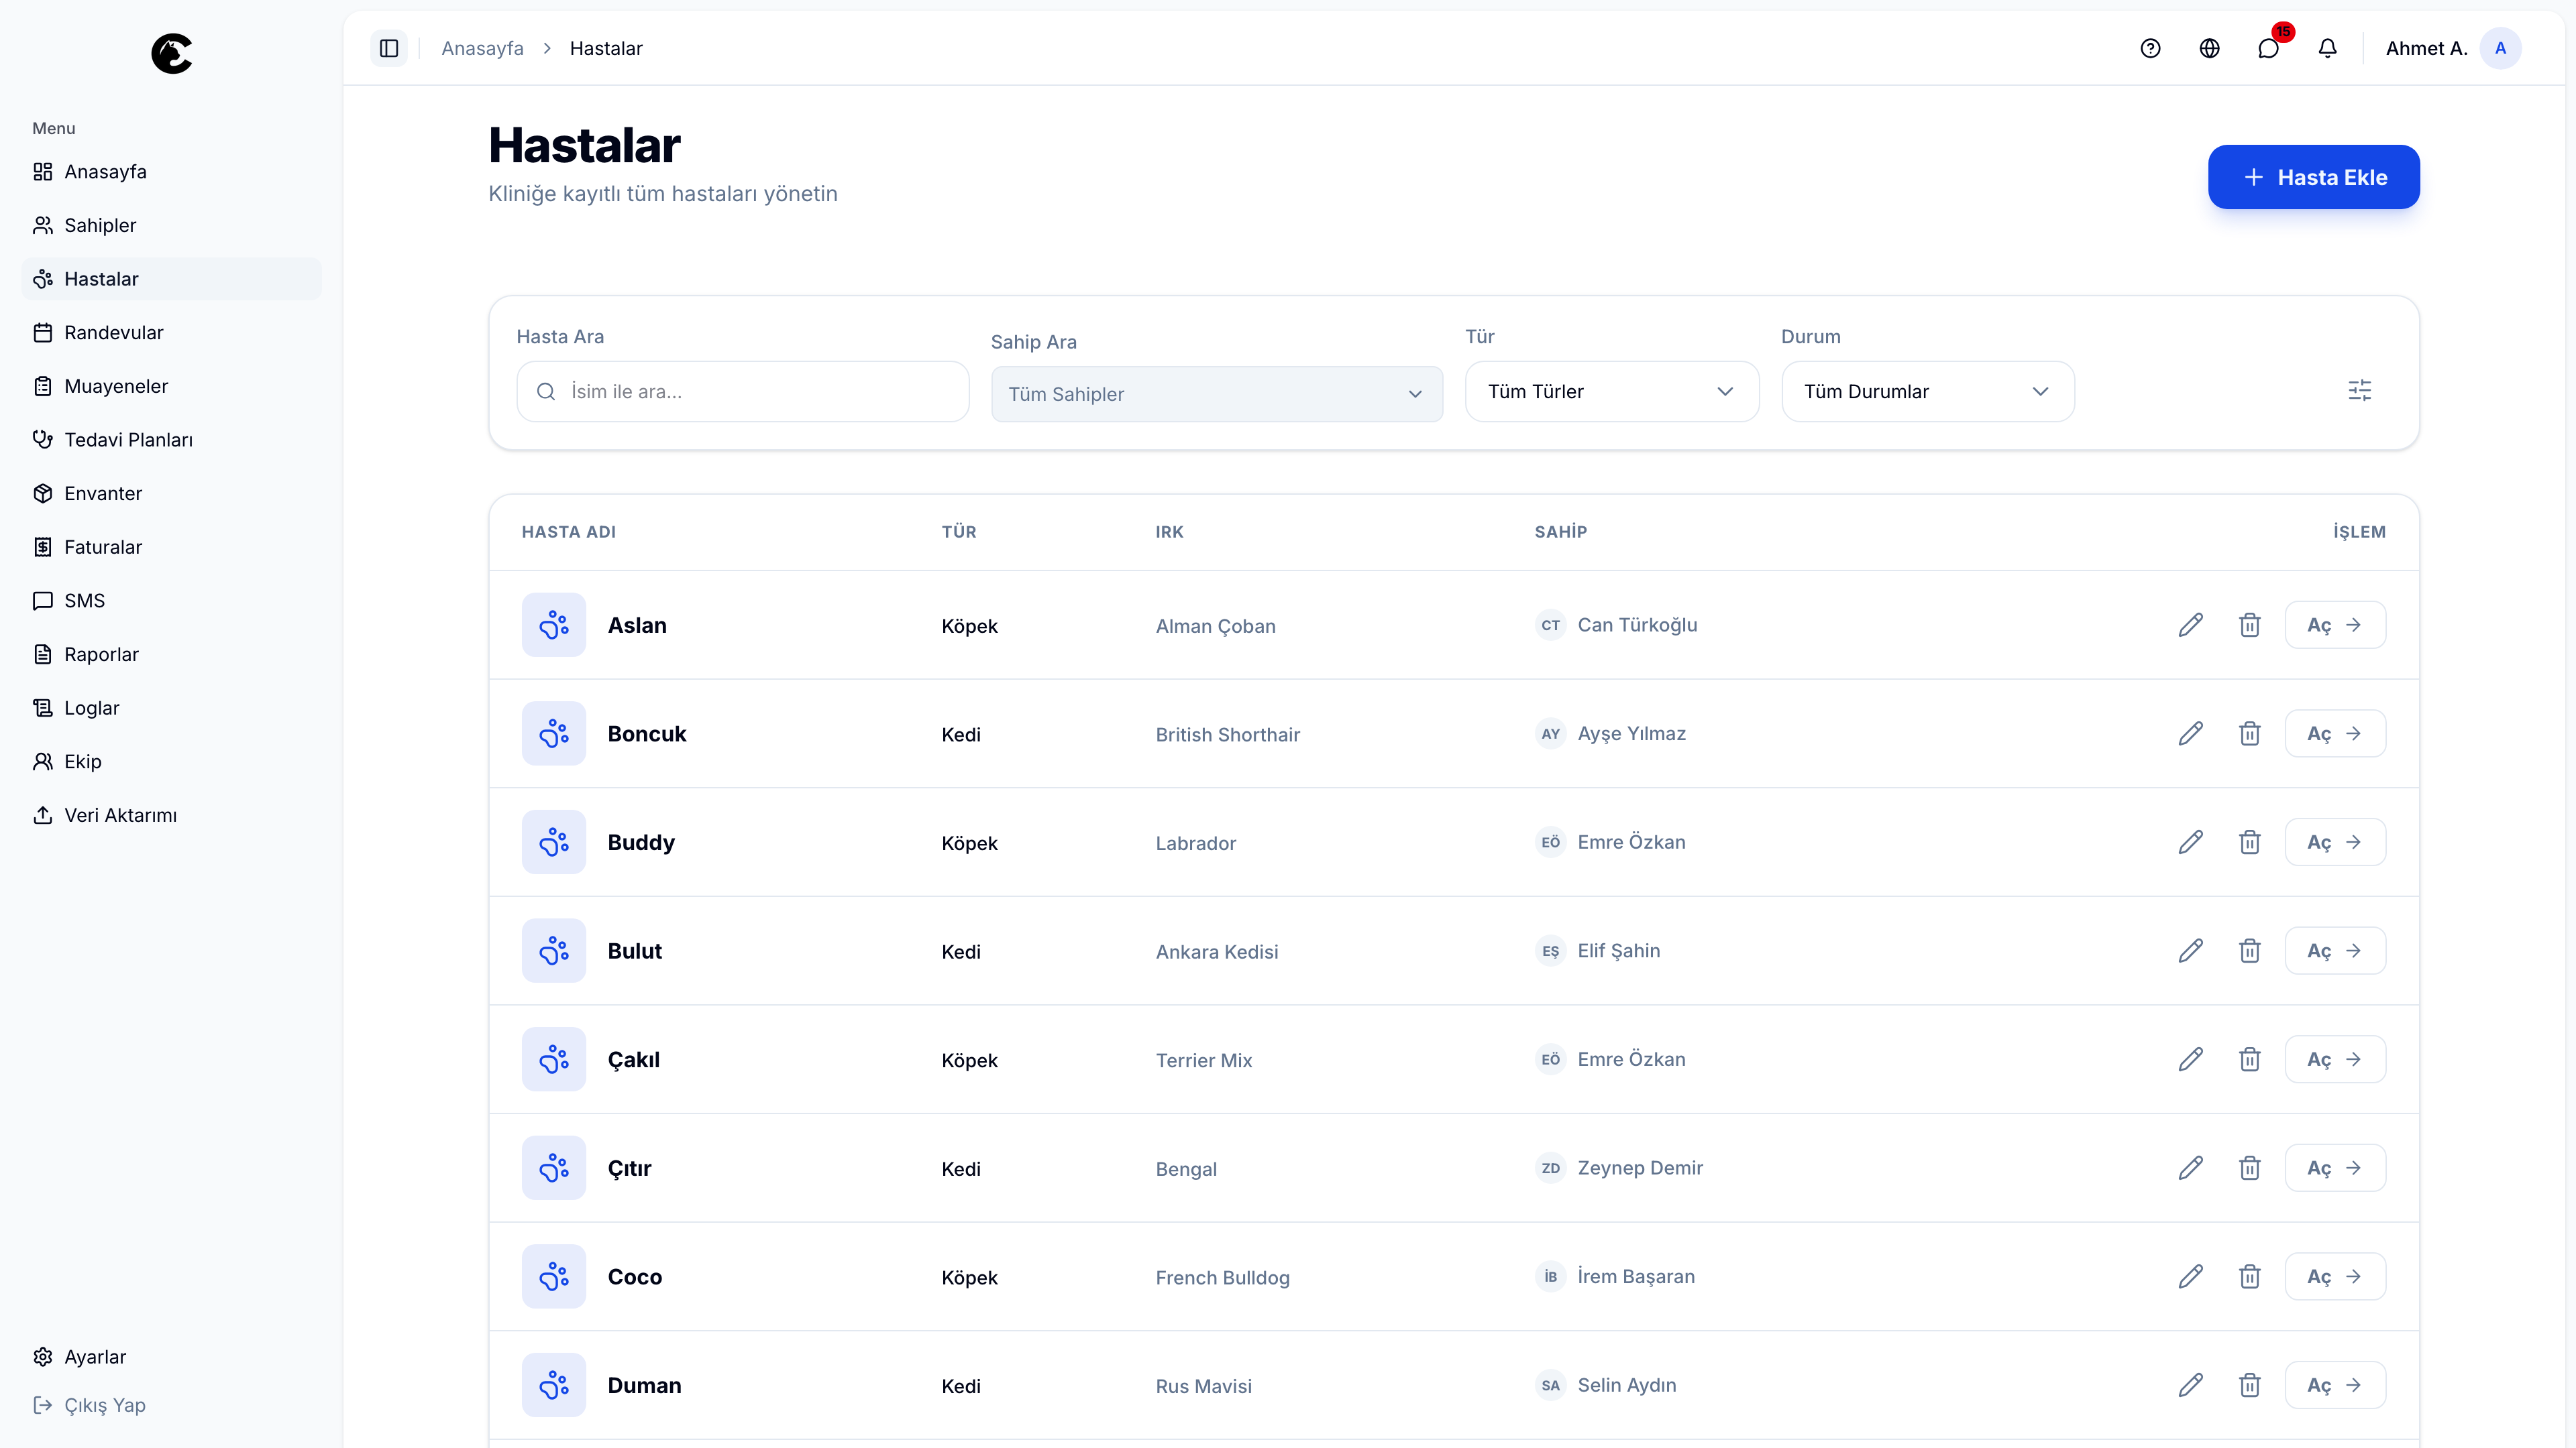
Task: Click the globe language icon
Action: (x=2209, y=48)
